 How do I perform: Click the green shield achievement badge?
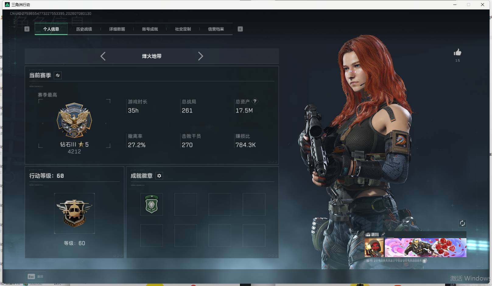click(152, 204)
